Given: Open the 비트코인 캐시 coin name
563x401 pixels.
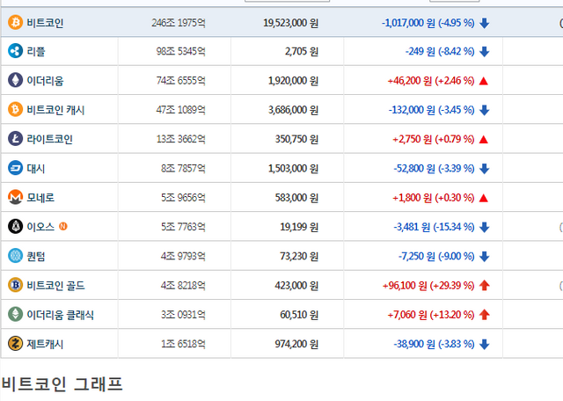Looking at the screenshot, I should 55,110.
